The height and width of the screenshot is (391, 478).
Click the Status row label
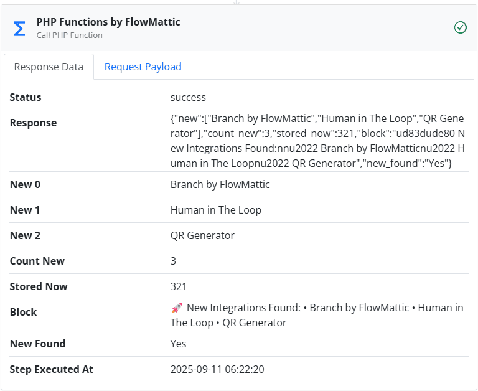(26, 97)
